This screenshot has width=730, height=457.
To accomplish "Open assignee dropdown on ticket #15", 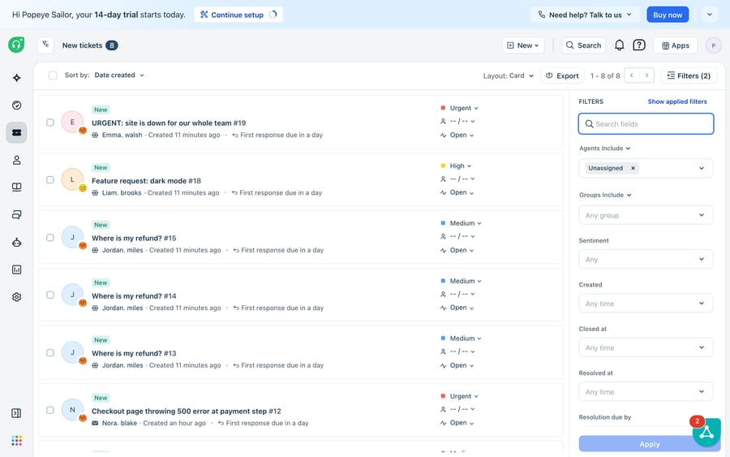I will (457, 237).
